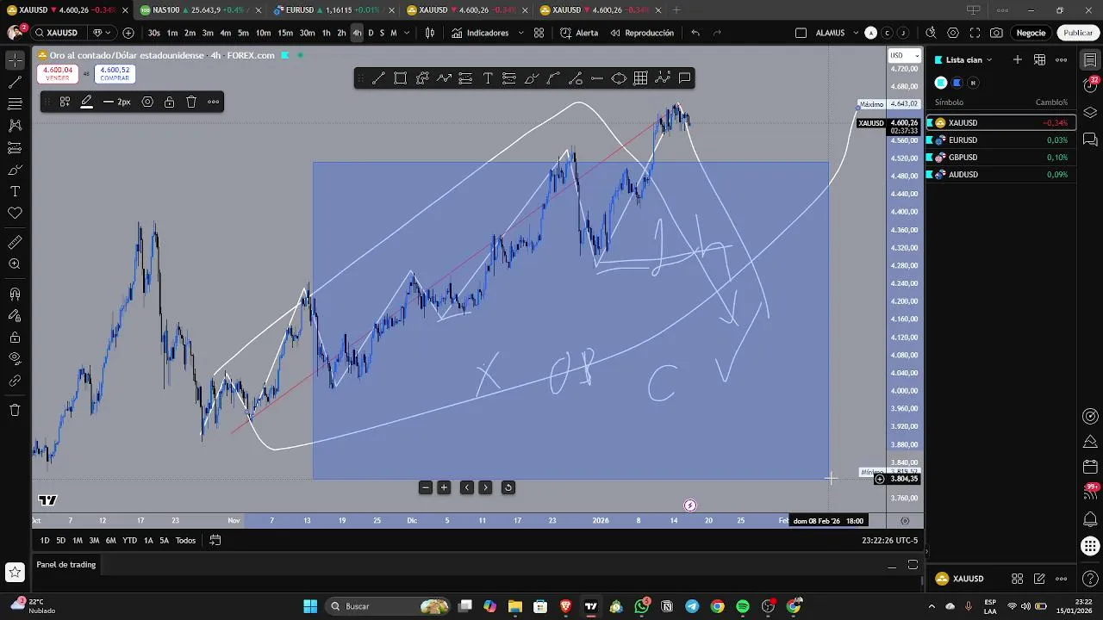Click the YTD date range option
This screenshot has height=620, width=1103.
(129, 540)
